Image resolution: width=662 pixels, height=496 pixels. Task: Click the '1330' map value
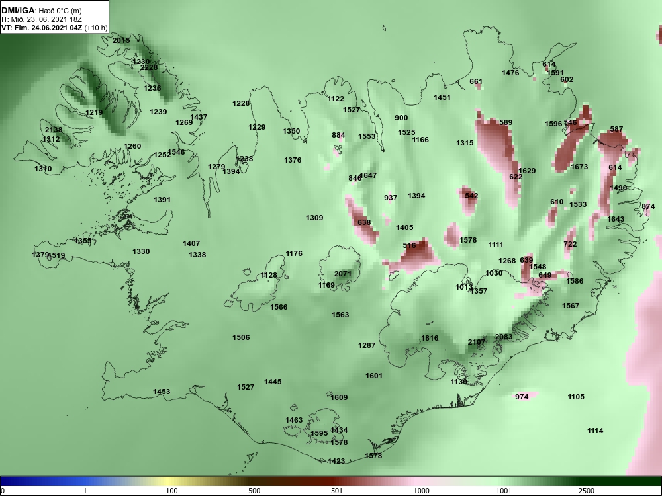click(141, 251)
